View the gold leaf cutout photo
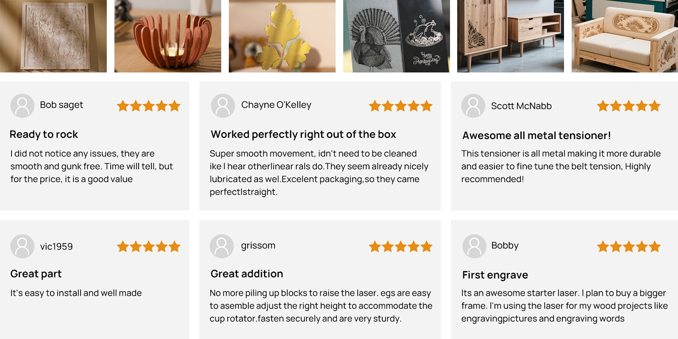Screen dimensions: 678x339 click(282, 36)
